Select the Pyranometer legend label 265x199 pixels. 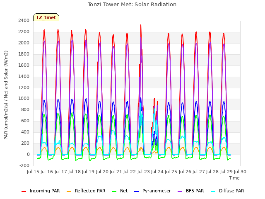coord(157,191)
